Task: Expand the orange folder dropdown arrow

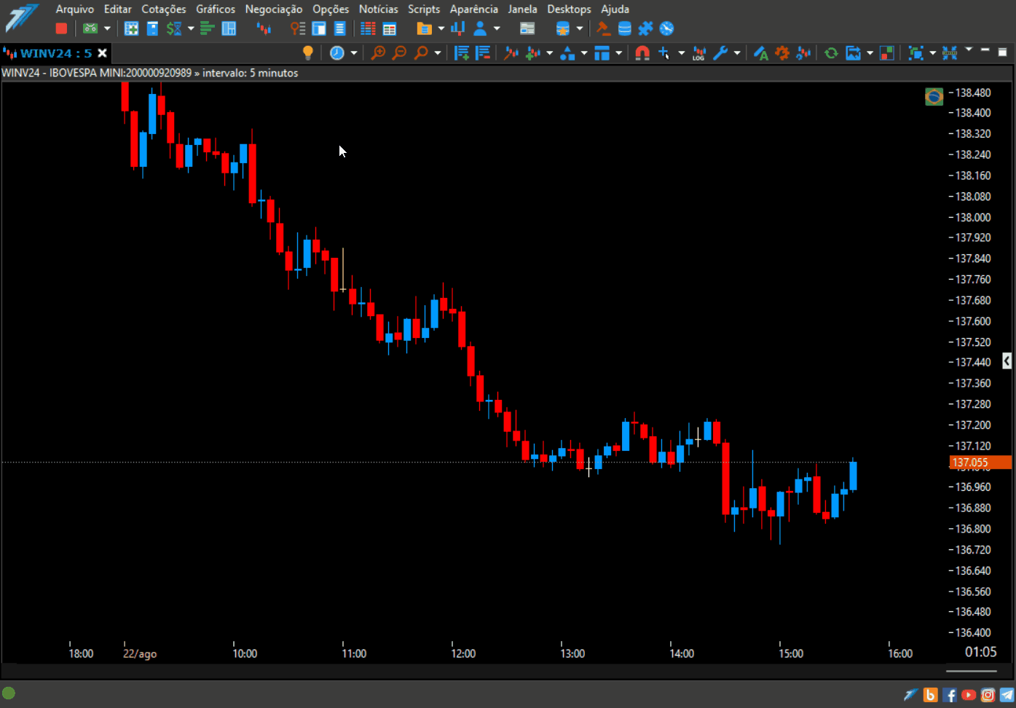Action: (441, 28)
